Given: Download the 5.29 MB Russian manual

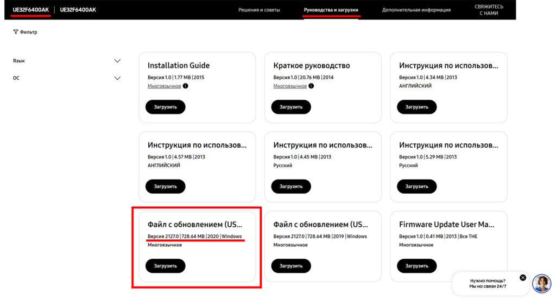Looking at the screenshot, I should (416, 186).
